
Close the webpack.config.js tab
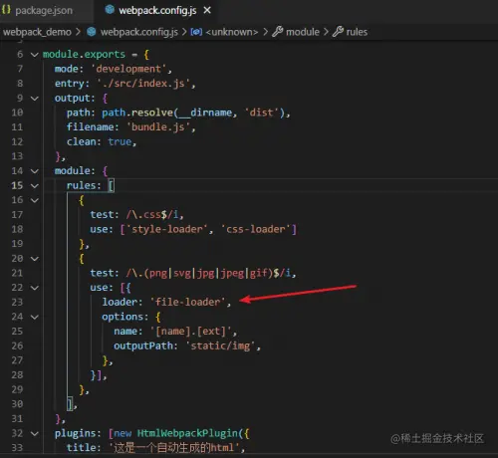207,10
